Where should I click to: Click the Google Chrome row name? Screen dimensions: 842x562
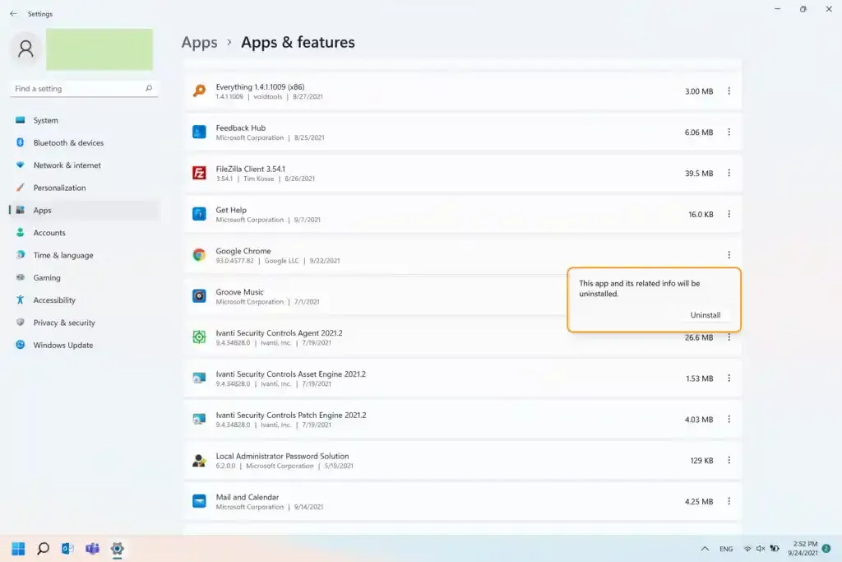[x=243, y=251]
